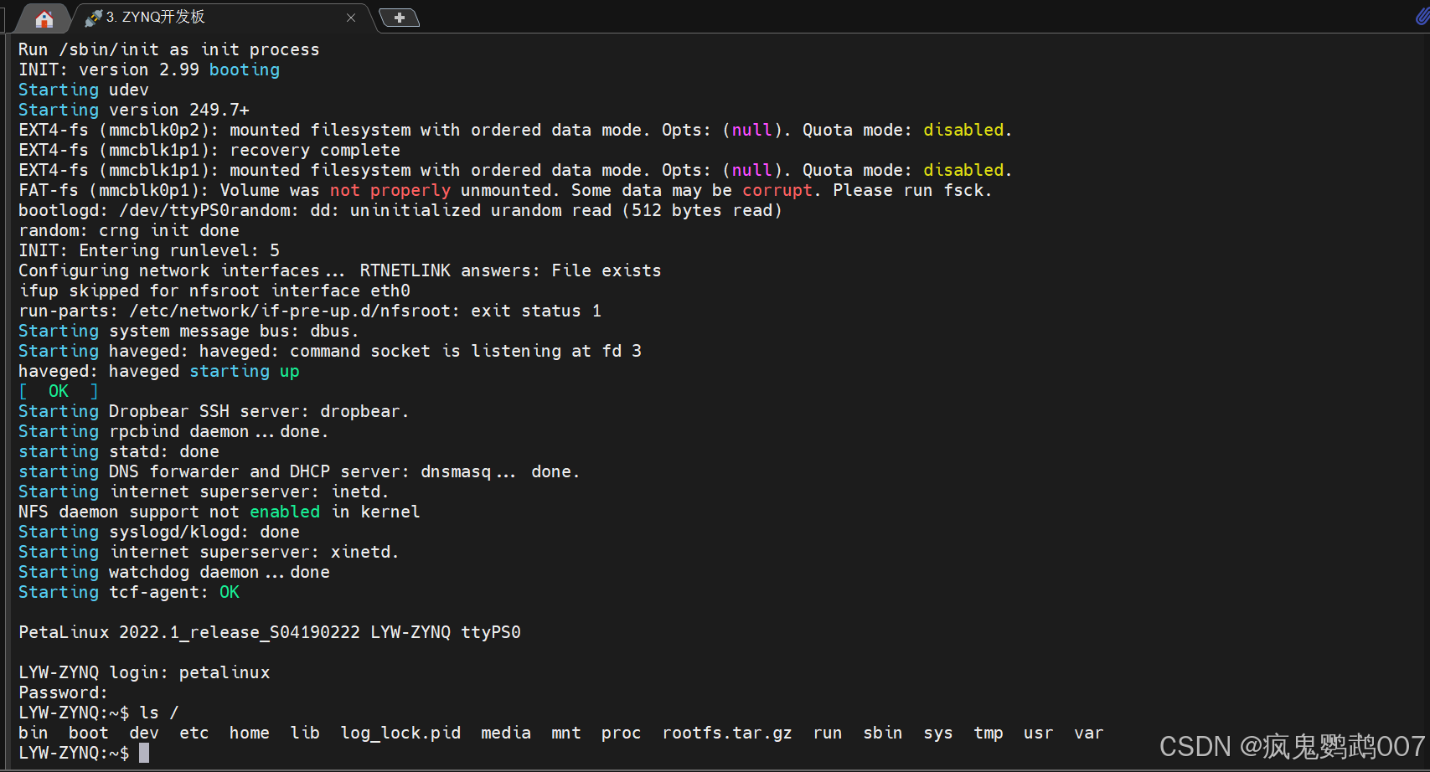The width and height of the screenshot is (1430, 772).
Task: Select the booting text after INIT version
Action: pos(244,69)
